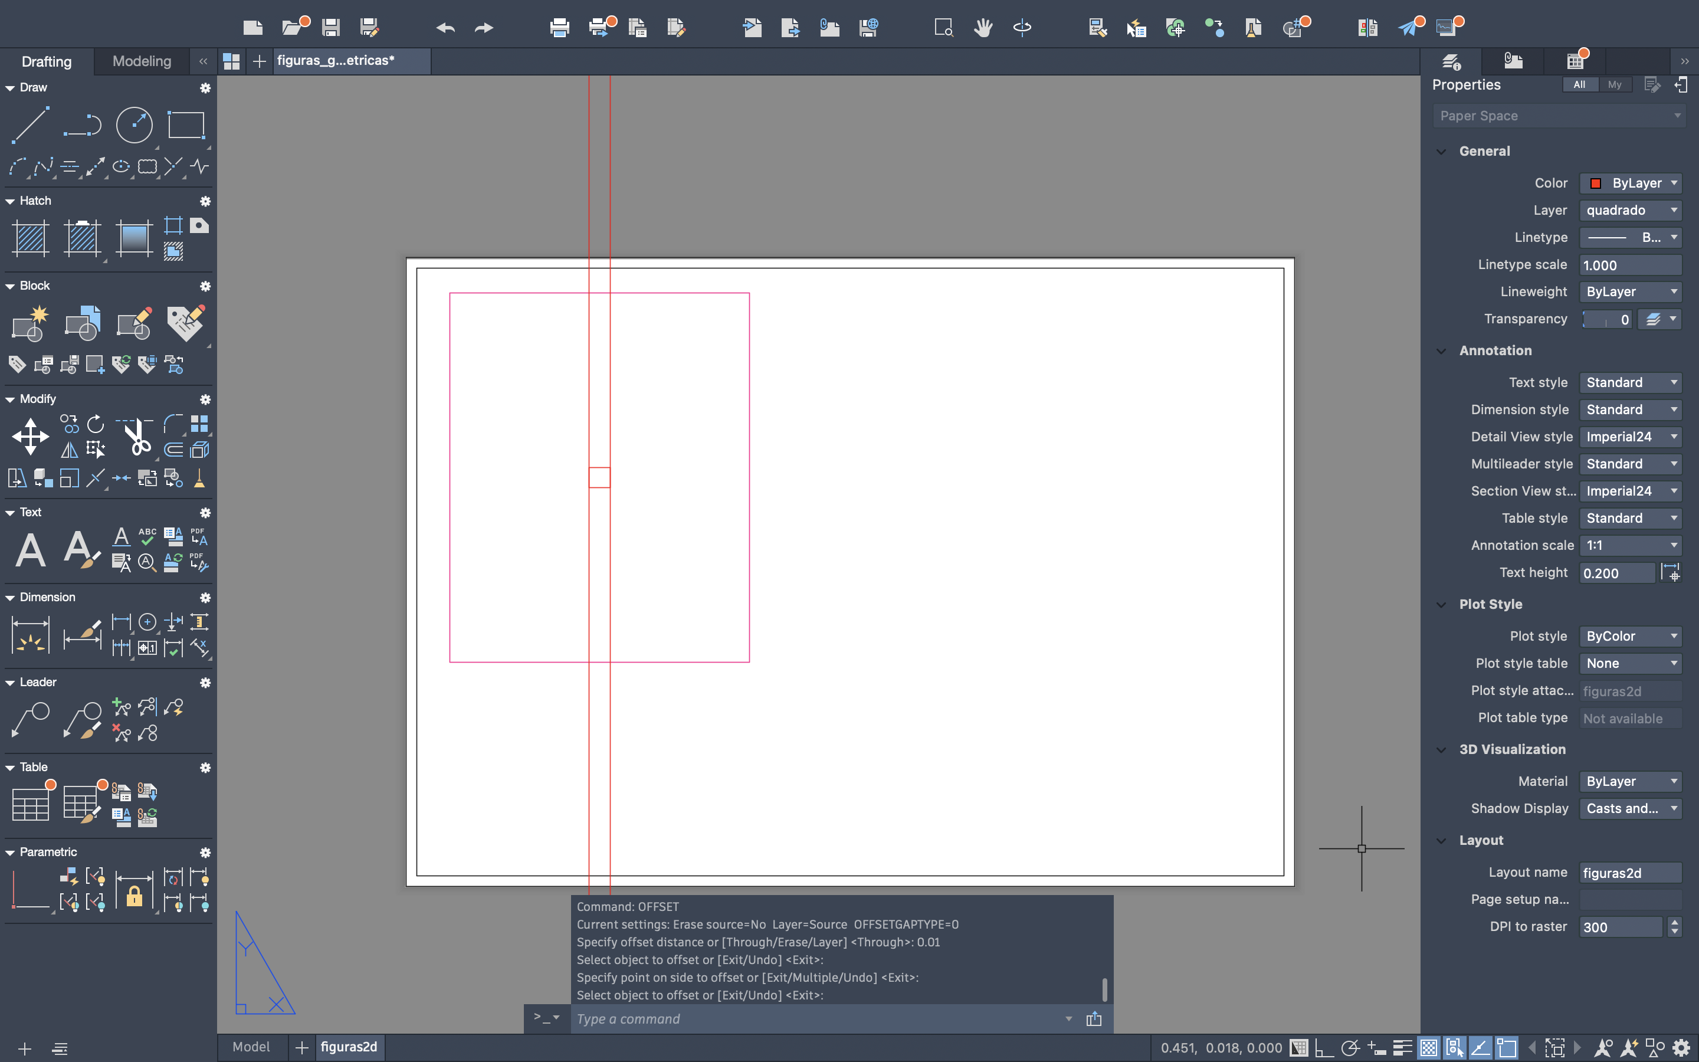Click the Linetype scale value field
Image resolution: width=1699 pixels, height=1062 pixels.
[x=1630, y=265]
